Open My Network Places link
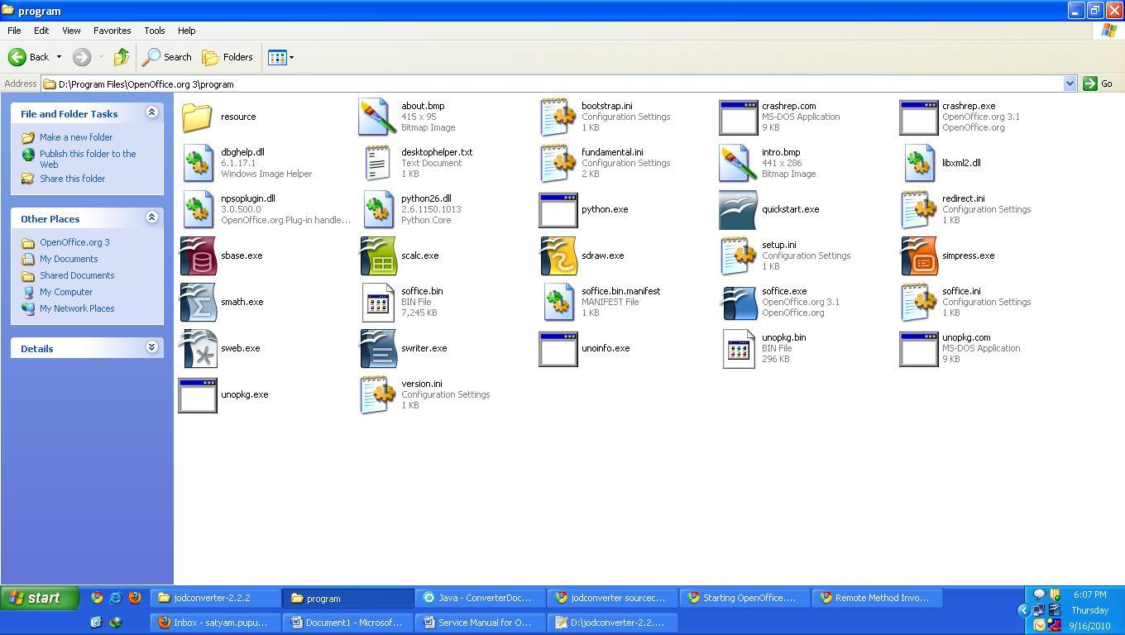Image resolution: width=1125 pixels, height=635 pixels. coord(77,308)
